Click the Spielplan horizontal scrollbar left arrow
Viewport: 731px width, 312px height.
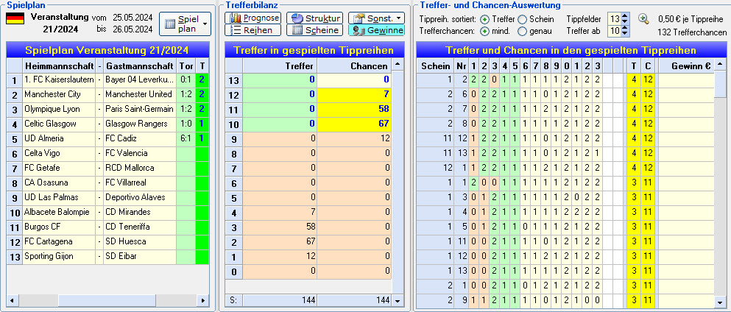[x=11, y=301]
